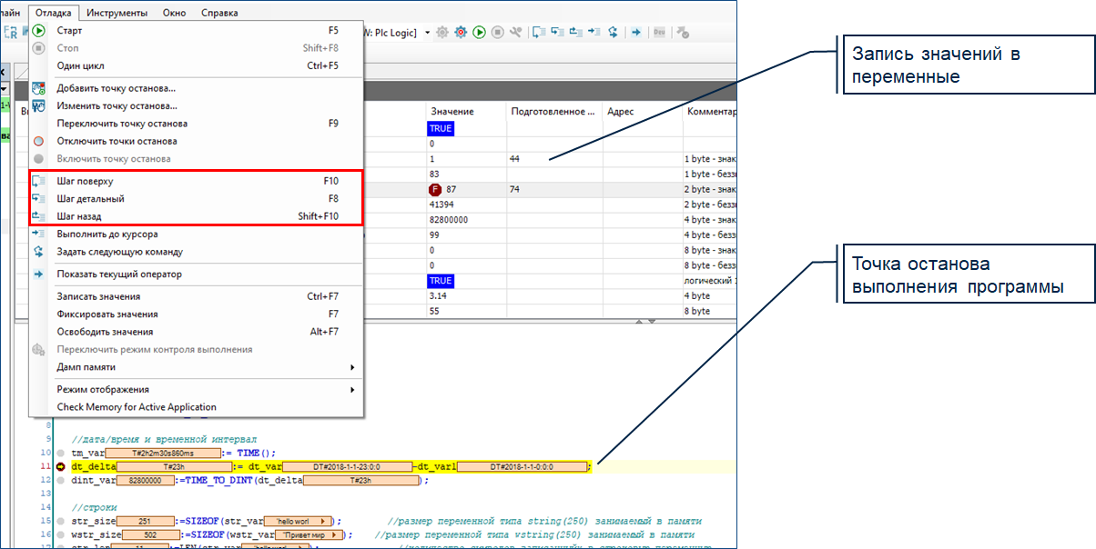Screen dimensions: 1096x549
Task: Click the Show Current Statement arrow icon
Action: 636,33
